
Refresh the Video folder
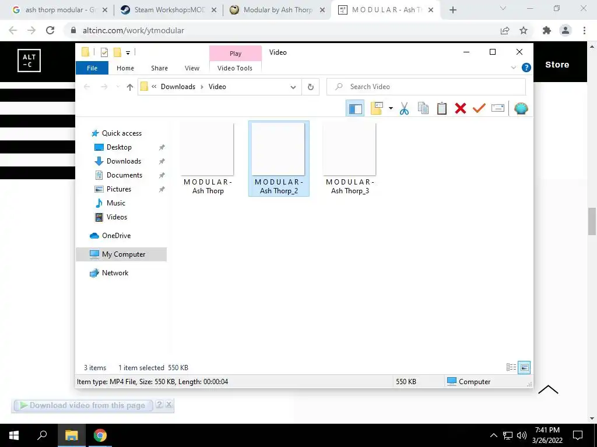click(x=311, y=87)
